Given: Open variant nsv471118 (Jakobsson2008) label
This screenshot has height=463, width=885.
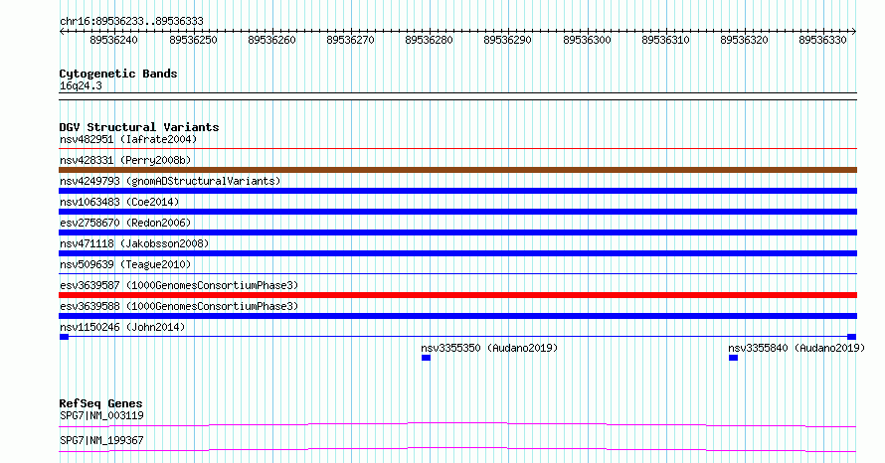Looking at the screenshot, I should pyautogui.click(x=134, y=243).
